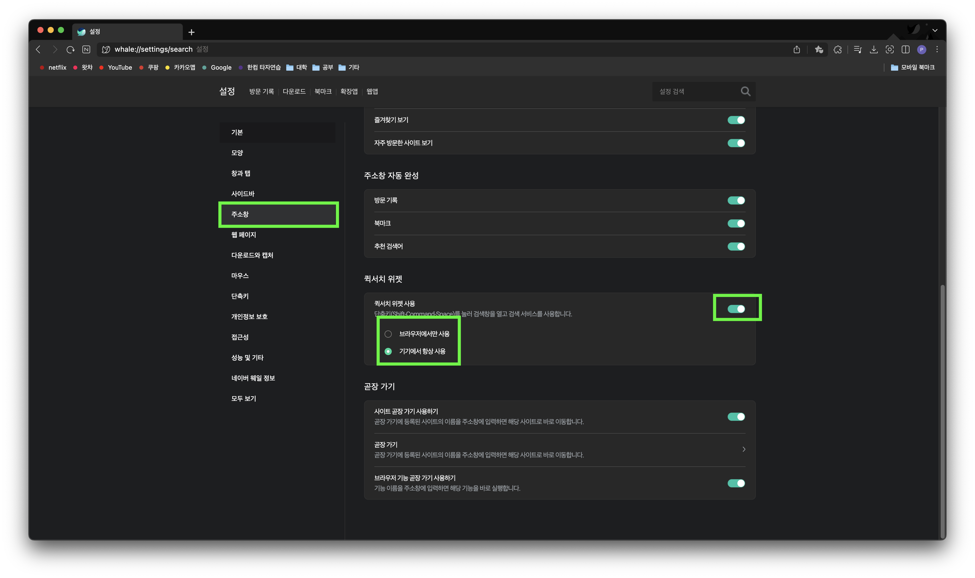Open 북마크 in settings header
Viewport: 975px width, 578px height.
click(x=323, y=92)
